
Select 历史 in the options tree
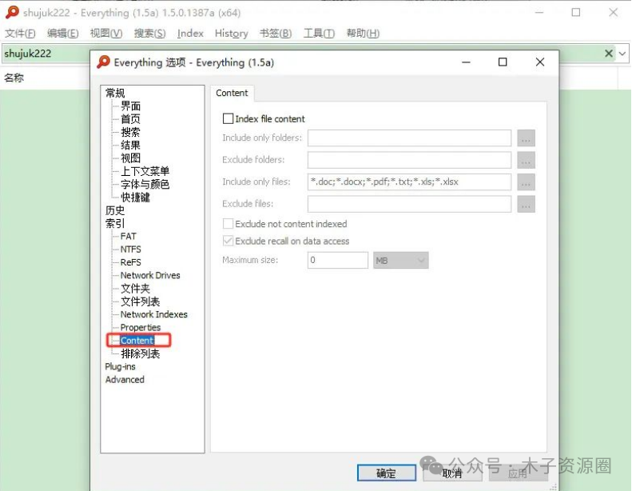[x=115, y=210]
